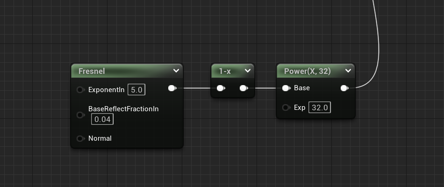Select the 1-x node by its title

(225, 71)
